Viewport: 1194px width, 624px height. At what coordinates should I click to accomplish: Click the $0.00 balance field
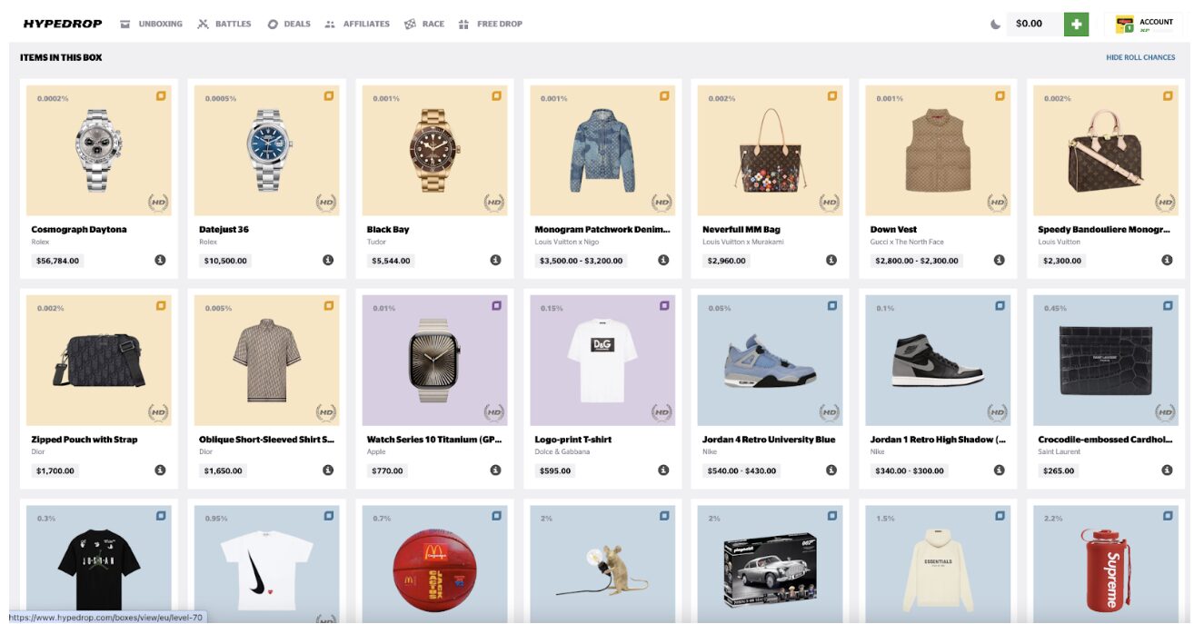[x=1035, y=24]
